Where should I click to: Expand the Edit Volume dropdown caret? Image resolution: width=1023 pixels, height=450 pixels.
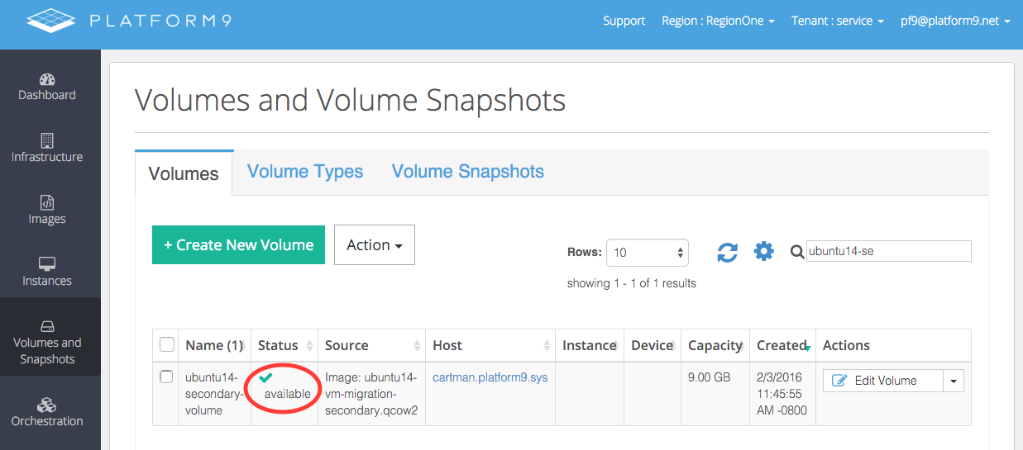(953, 381)
